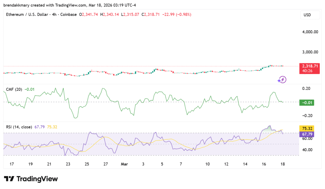Click the 40.00 level on RSI axis
325x189 pixels.
307,150
